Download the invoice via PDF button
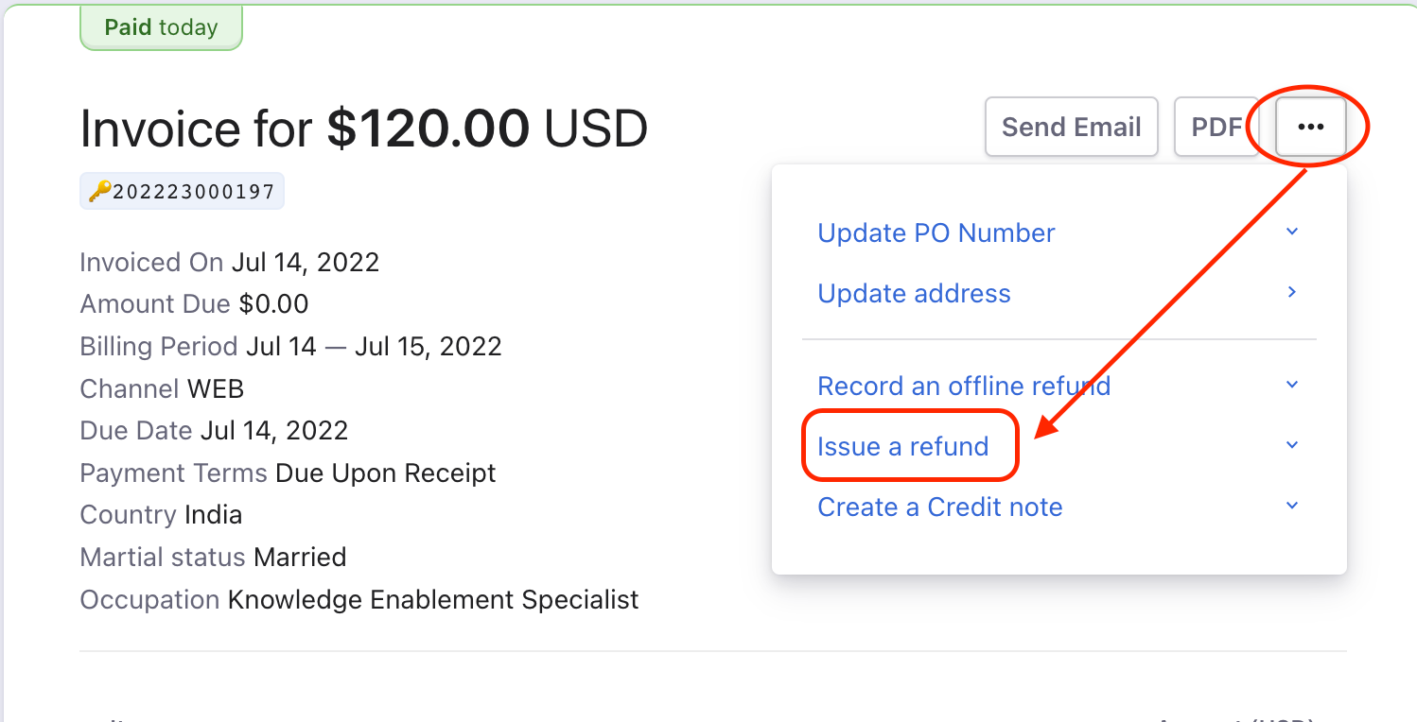The image size is (1417, 722). (x=1216, y=127)
